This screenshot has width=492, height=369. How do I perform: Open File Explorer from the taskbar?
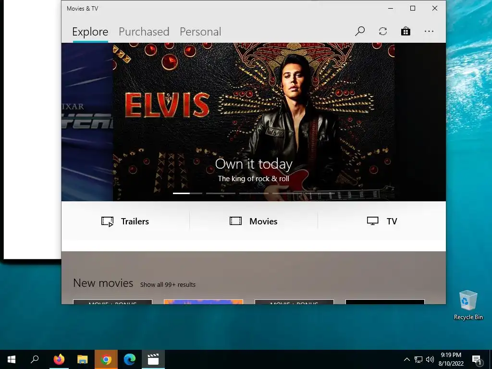coord(83,359)
